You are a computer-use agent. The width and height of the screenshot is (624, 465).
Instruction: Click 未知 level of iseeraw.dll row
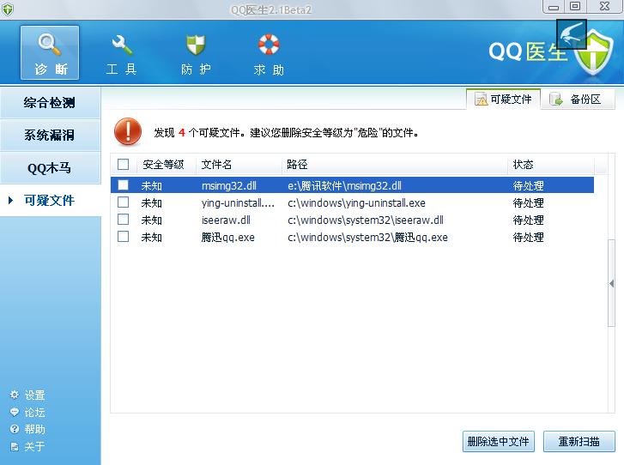click(151, 220)
